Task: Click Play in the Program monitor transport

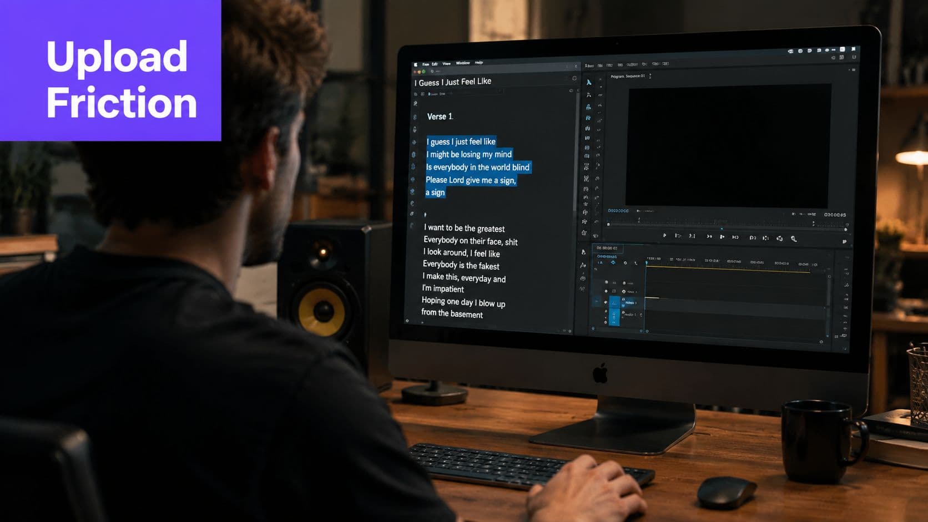Action: click(722, 237)
